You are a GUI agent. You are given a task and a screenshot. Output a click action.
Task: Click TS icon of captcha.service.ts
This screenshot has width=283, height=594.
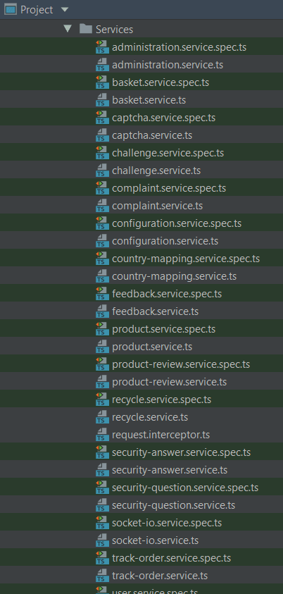[101, 135]
